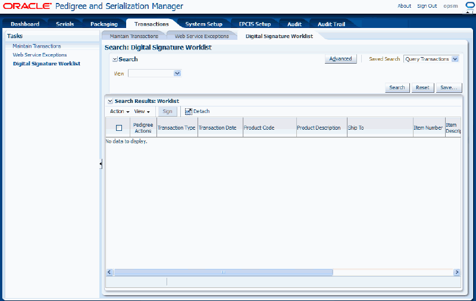This screenshot has width=476, height=301.
Task: Go to the Audit Trail tab
Action: pos(331,24)
